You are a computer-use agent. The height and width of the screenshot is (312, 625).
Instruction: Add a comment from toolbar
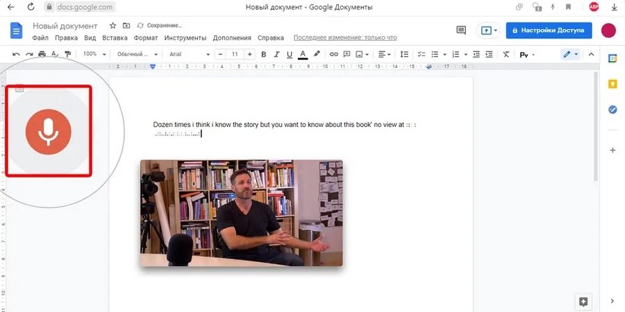[347, 54]
